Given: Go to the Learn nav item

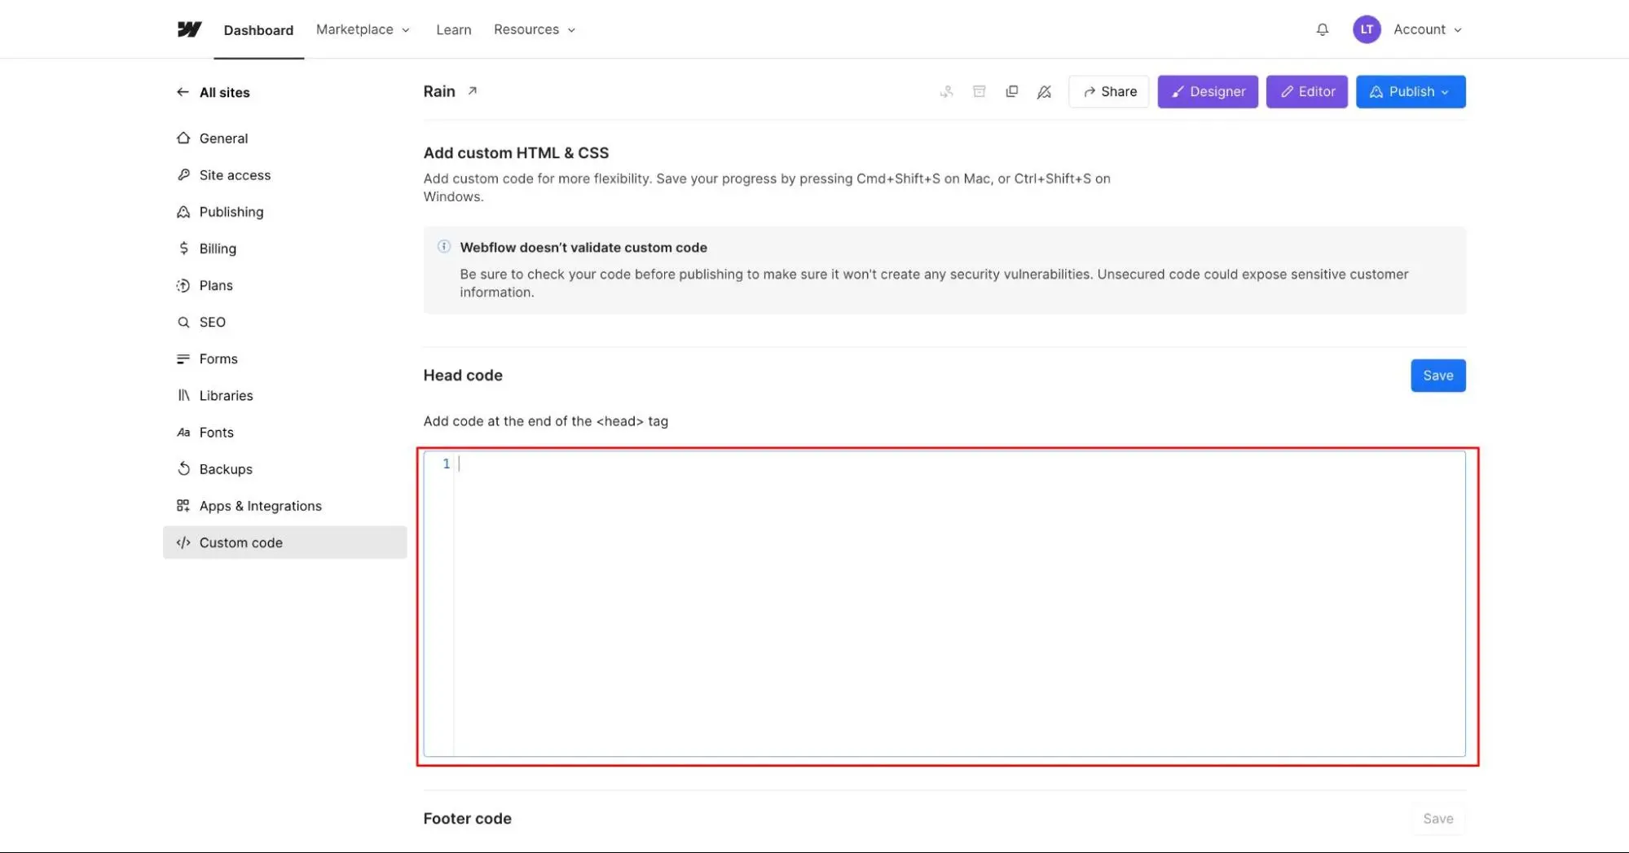Looking at the screenshot, I should (453, 30).
